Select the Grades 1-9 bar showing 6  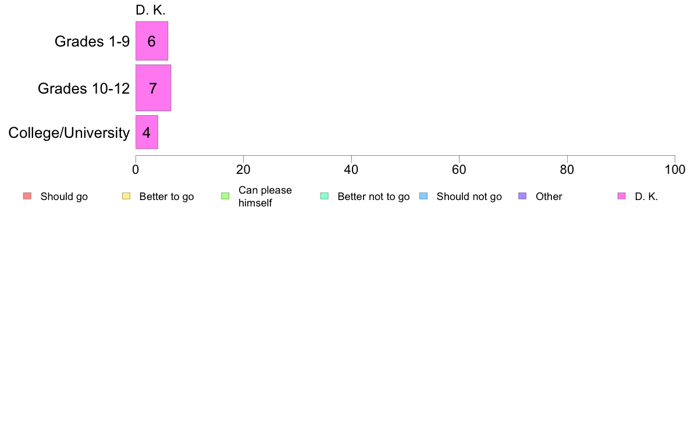(152, 41)
